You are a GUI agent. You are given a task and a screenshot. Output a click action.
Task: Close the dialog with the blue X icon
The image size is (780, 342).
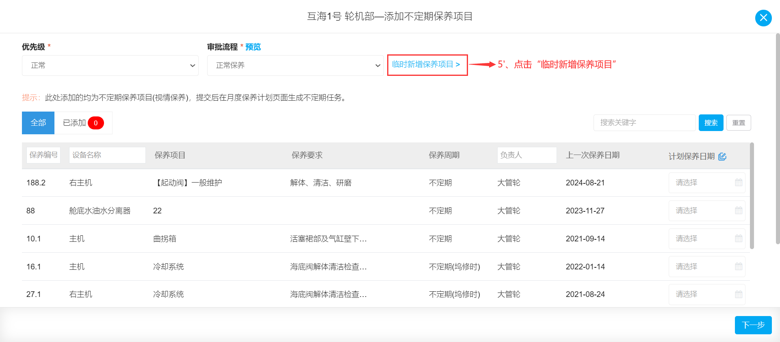[763, 18]
